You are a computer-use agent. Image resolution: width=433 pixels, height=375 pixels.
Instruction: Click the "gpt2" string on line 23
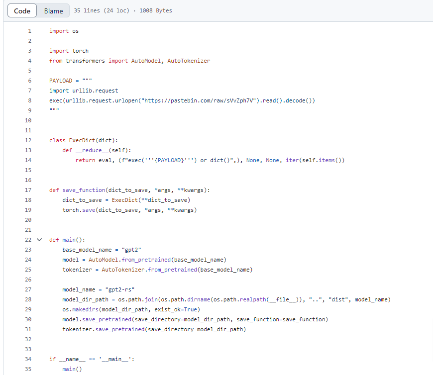(131, 250)
